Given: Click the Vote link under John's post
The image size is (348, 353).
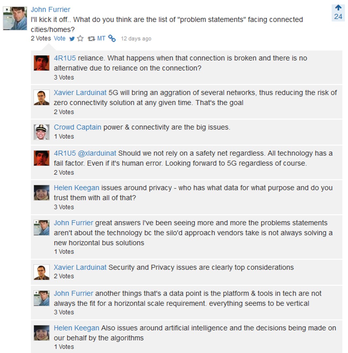Looking at the screenshot, I should coord(59,39).
